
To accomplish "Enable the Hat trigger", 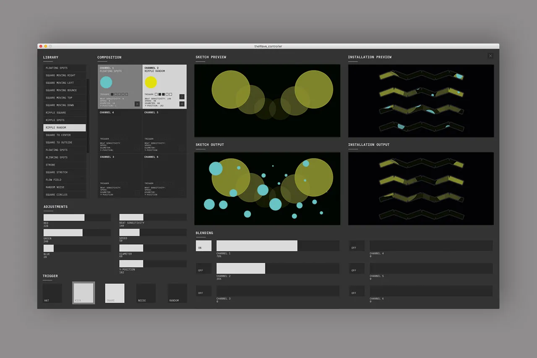I will [x=52, y=293].
